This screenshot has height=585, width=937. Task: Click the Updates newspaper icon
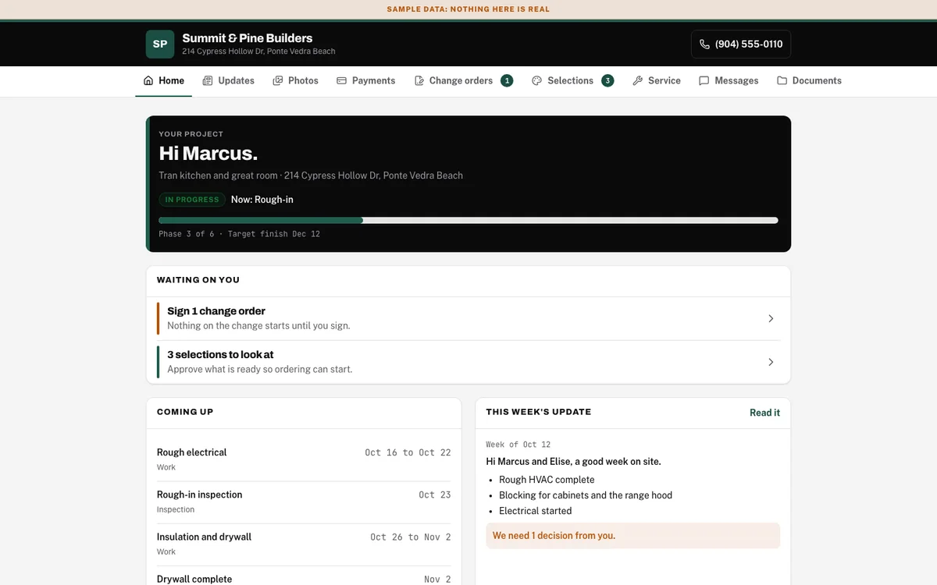pyautogui.click(x=208, y=80)
